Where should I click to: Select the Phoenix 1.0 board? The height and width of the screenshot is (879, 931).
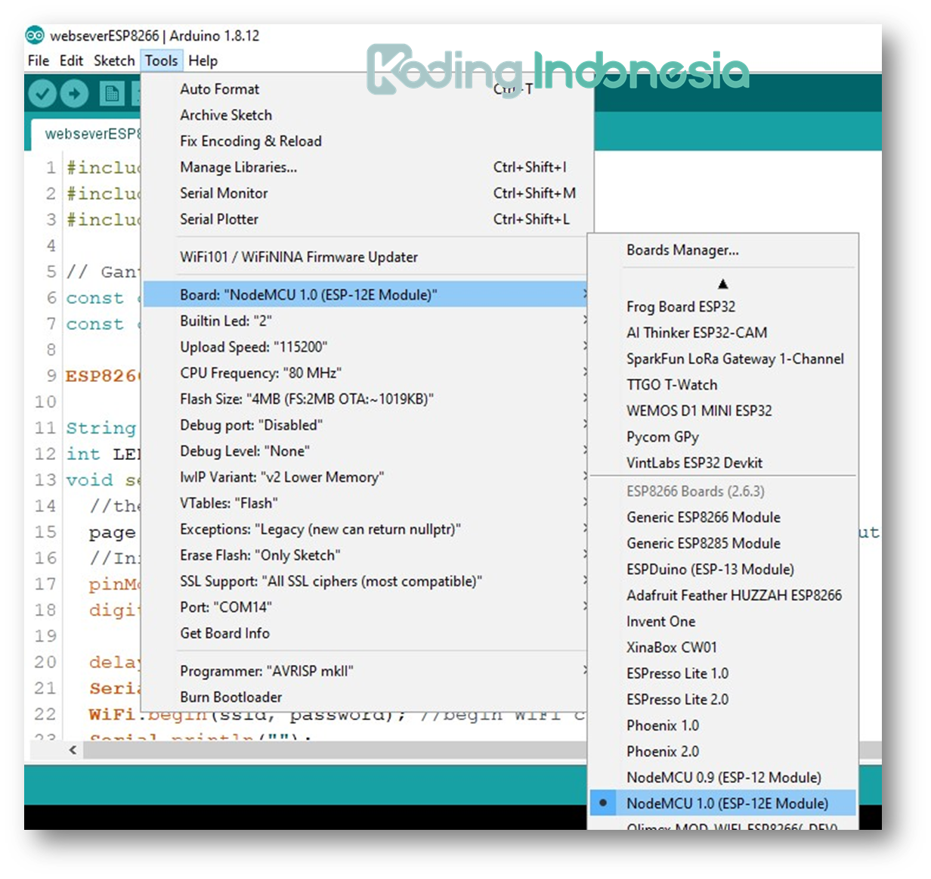723,725
